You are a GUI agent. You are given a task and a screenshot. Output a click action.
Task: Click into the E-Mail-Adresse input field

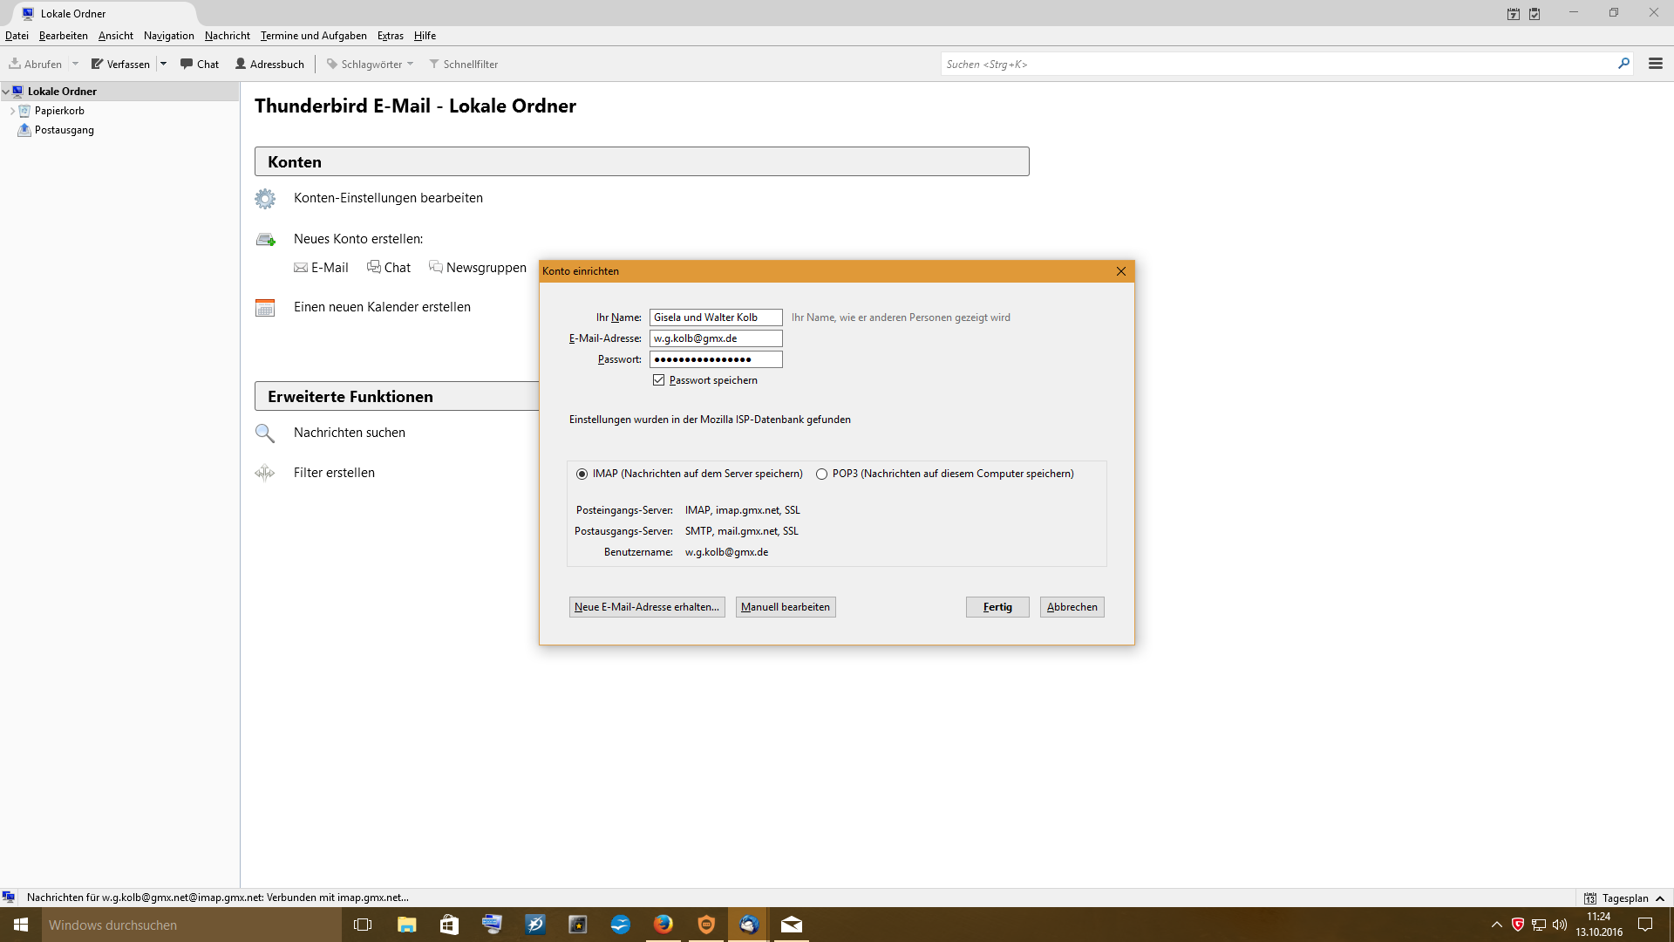[x=715, y=338]
